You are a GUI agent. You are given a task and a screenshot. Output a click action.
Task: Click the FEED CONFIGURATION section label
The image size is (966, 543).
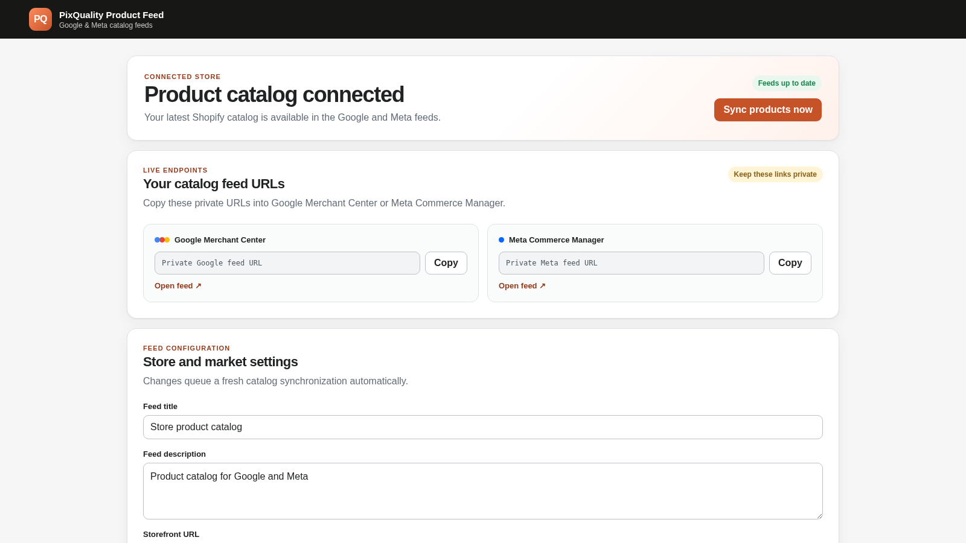pyautogui.click(x=187, y=349)
